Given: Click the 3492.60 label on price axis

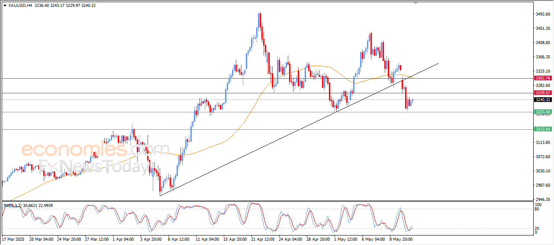Looking at the screenshot, I should coord(542,14).
